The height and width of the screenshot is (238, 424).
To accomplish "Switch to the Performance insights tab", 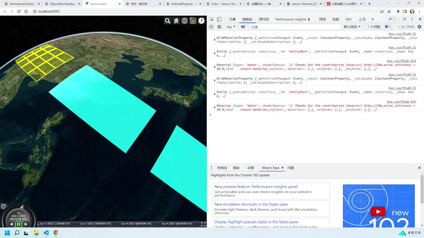I will tap(292, 19).
